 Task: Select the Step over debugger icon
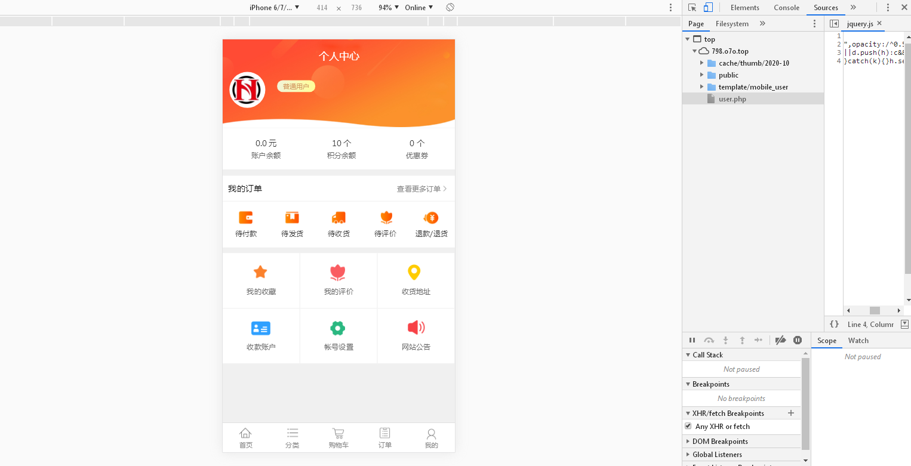[x=709, y=340]
